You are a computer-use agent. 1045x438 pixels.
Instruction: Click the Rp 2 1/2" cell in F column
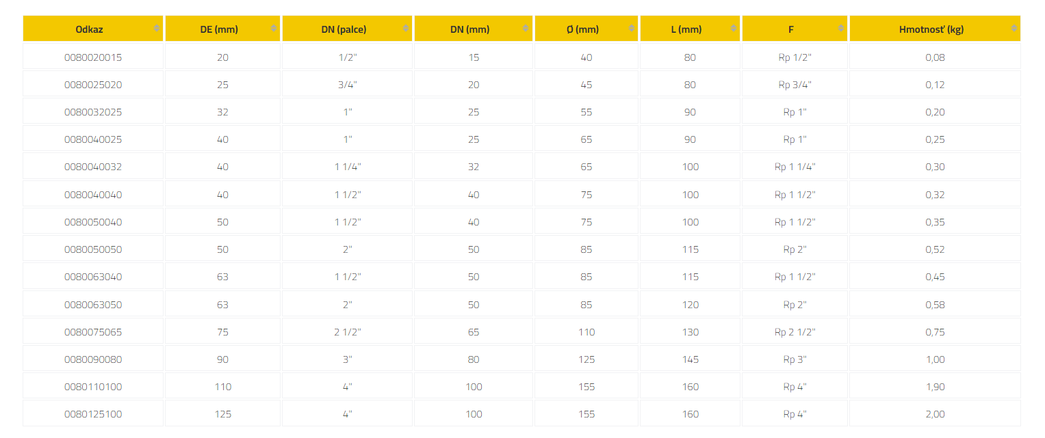[x=795, y=332]
